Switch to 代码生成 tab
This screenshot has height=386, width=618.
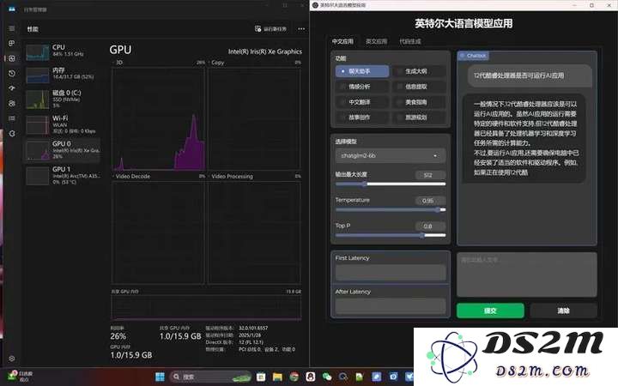[410, 41]
